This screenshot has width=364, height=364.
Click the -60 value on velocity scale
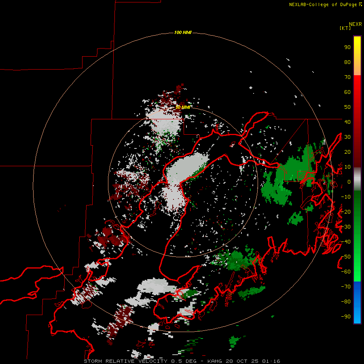[346, 272]
